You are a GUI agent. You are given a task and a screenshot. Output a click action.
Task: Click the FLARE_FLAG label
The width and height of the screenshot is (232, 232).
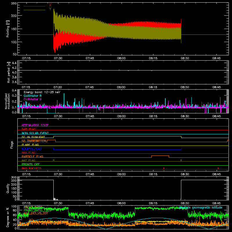[30, 145]
